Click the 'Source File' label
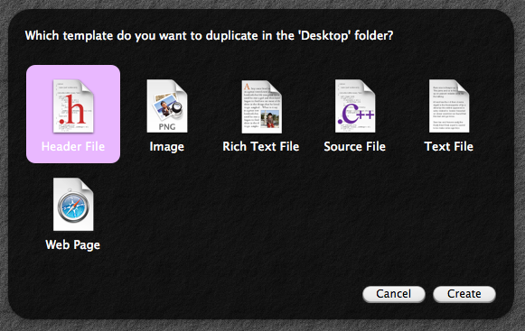 pos(354,146)
